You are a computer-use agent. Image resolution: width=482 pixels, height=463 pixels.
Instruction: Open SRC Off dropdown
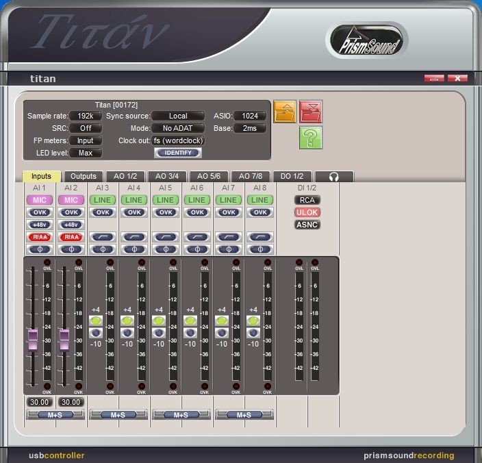point(86,128)
